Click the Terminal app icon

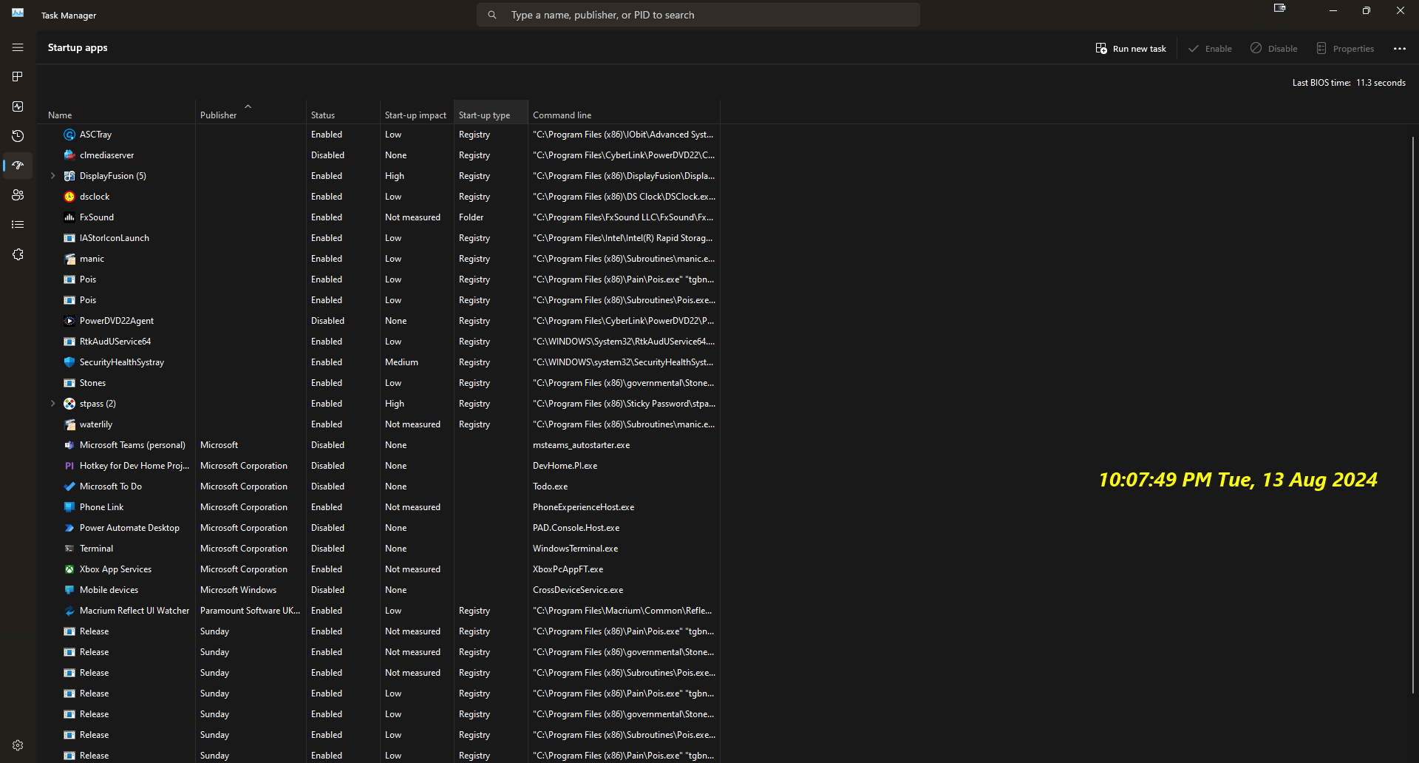click(x=69, y=549)
